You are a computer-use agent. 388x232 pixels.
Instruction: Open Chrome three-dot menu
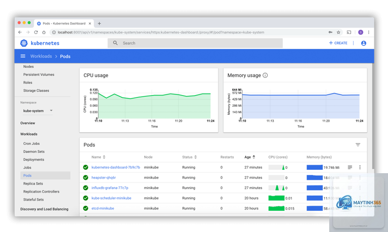pos(369,32)
